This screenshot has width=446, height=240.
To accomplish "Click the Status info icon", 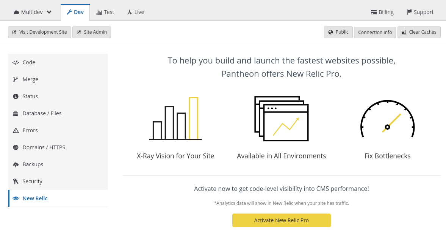I will [16, 96].
